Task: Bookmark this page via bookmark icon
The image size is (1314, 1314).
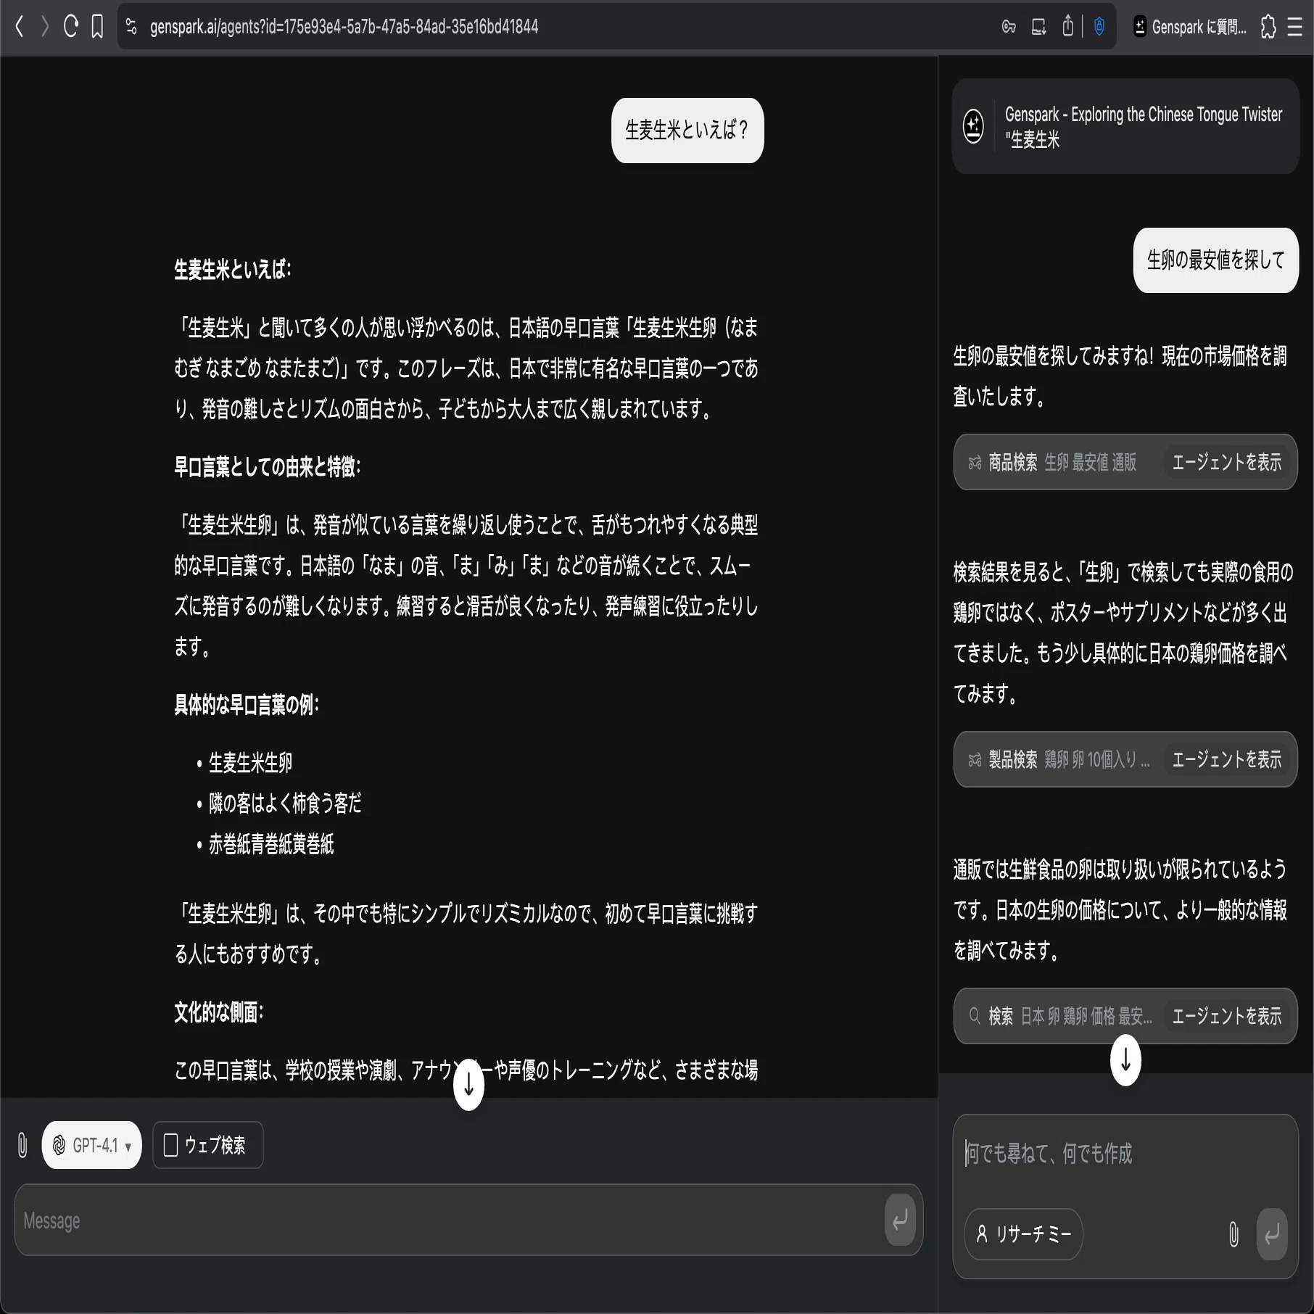Action: [97, 27]
